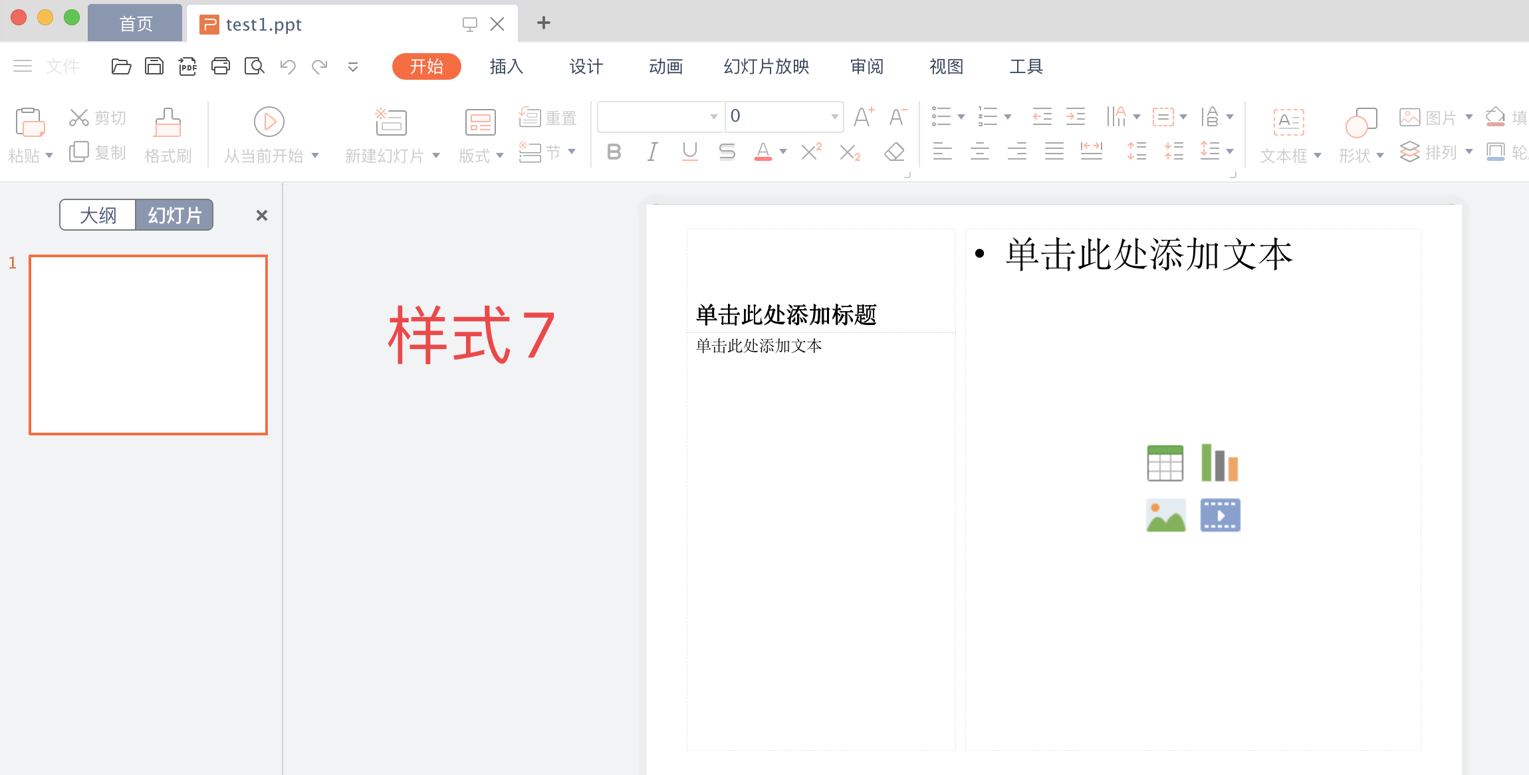The height and width of the screenshot is (775, 1529).
Task: Switch to the 大纲 outline tab
Action: click(x=98, y=215)
